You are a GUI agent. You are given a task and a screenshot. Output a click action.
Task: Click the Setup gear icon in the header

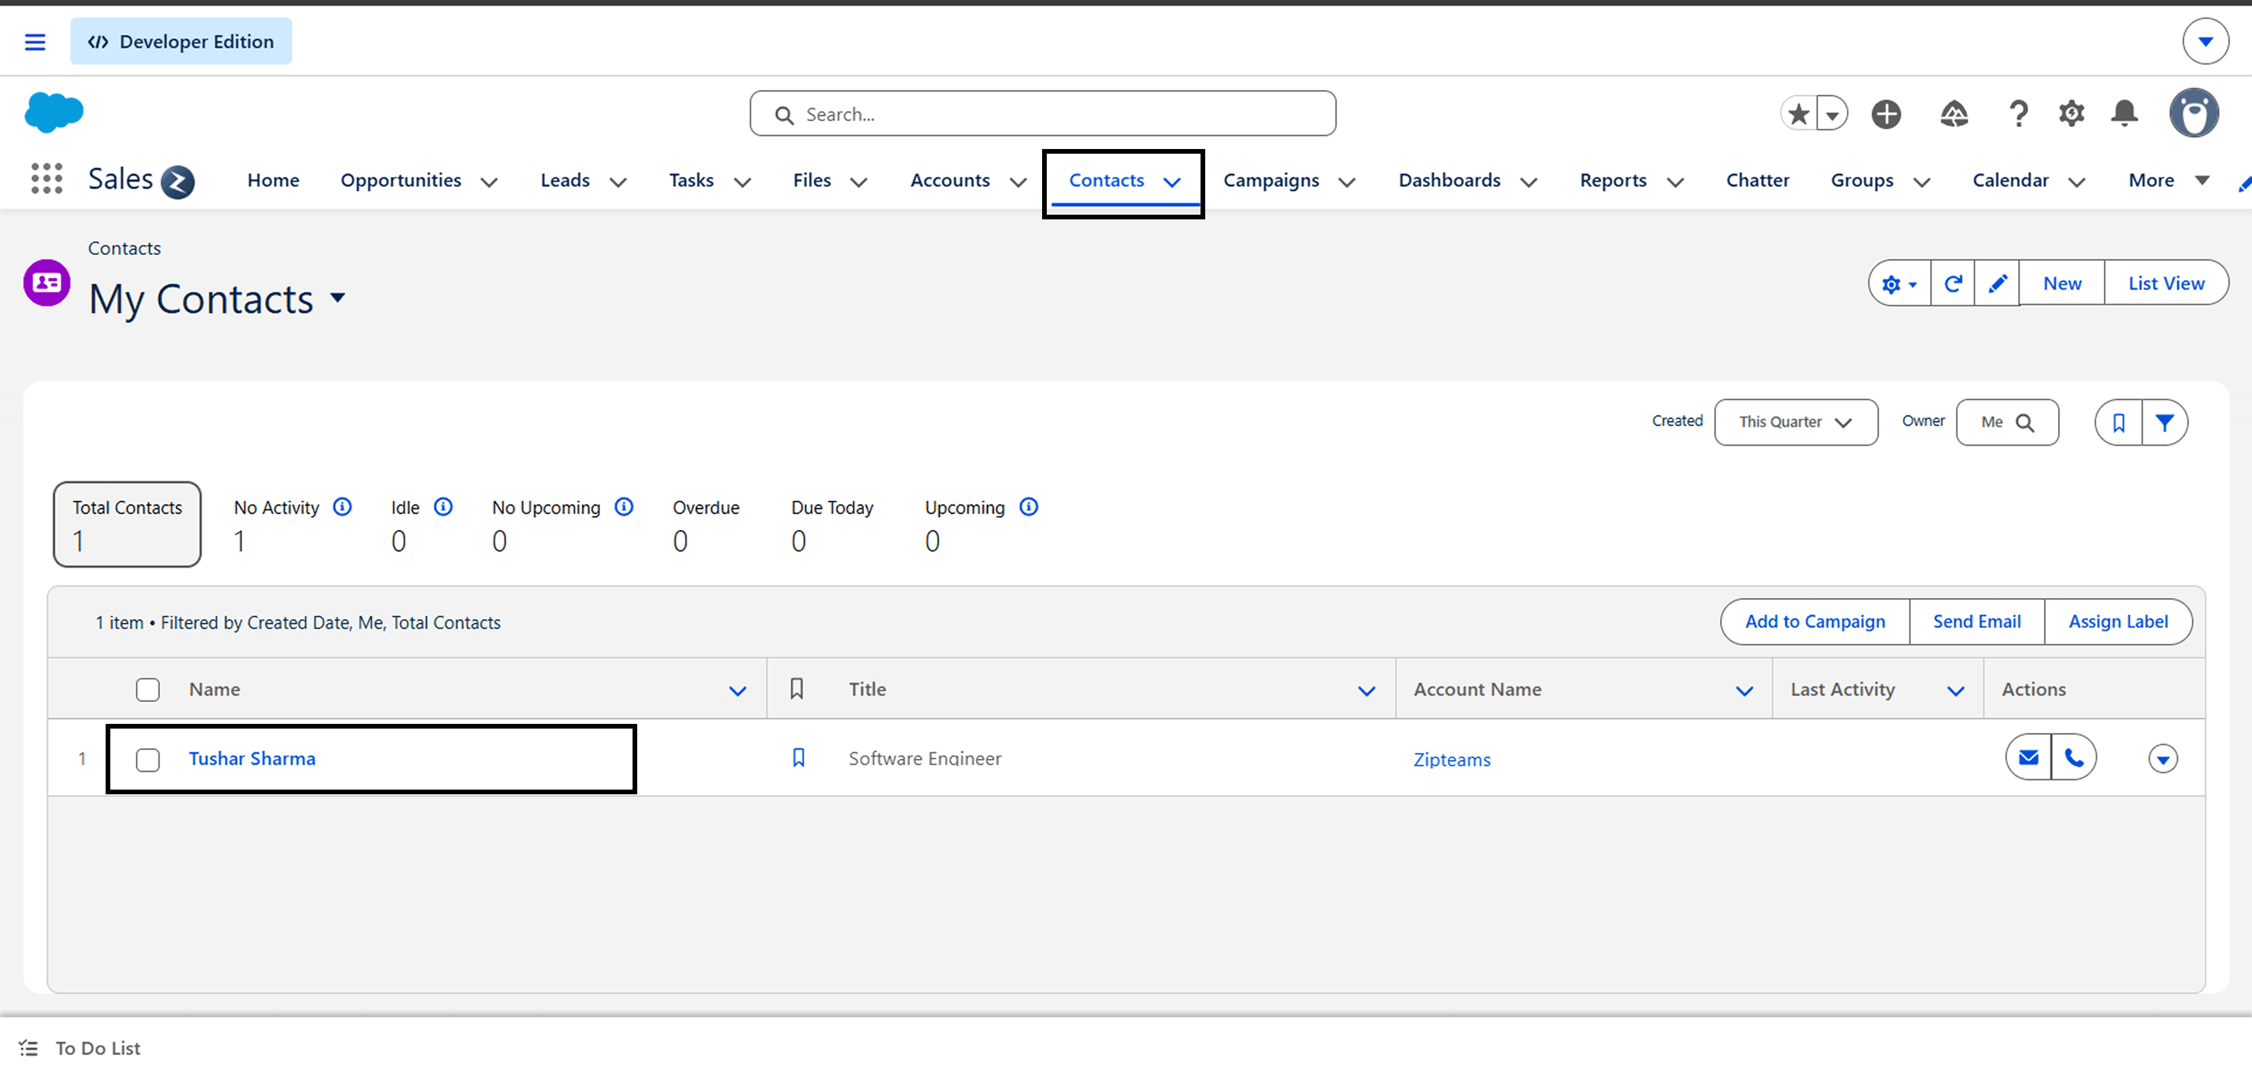(2071, 114)
